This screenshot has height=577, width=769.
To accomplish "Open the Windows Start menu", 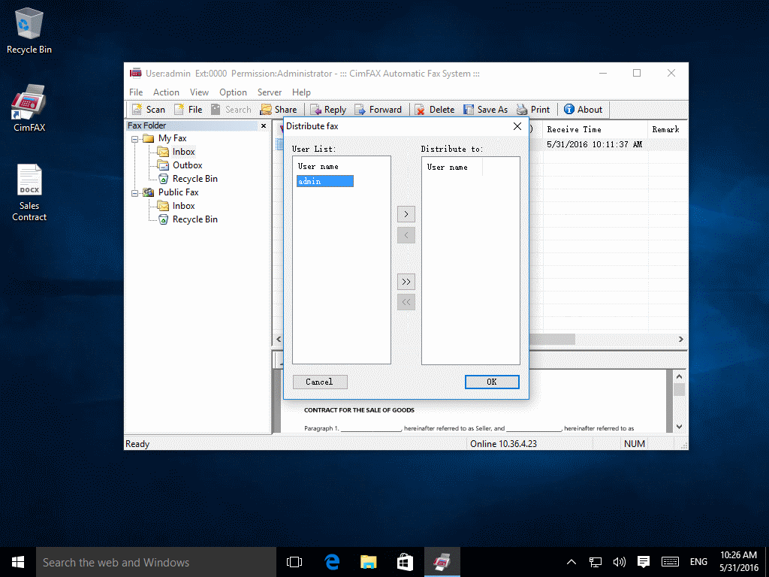I will [x=18, y=562].
